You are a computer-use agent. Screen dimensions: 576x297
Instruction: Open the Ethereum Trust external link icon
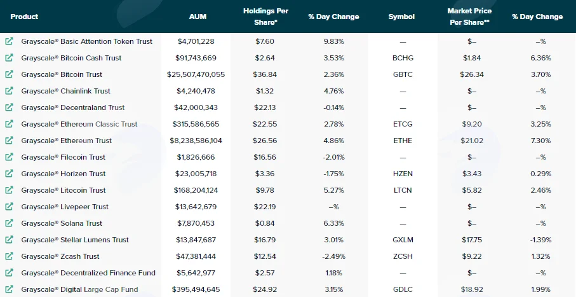[x=9, y=141]
